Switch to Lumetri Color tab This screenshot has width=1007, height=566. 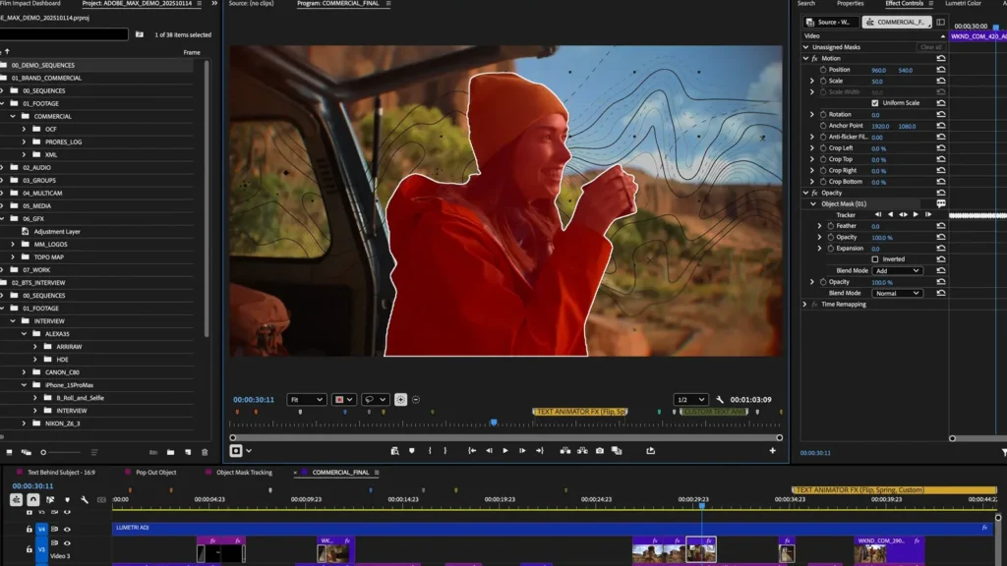pos(963,4)
